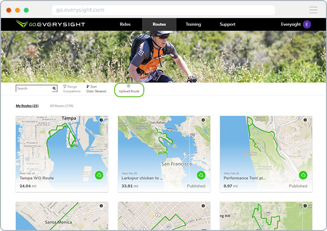Click Published label on Performance Torri card
Viewport: 327px width, 231px height.
(298, 186)
